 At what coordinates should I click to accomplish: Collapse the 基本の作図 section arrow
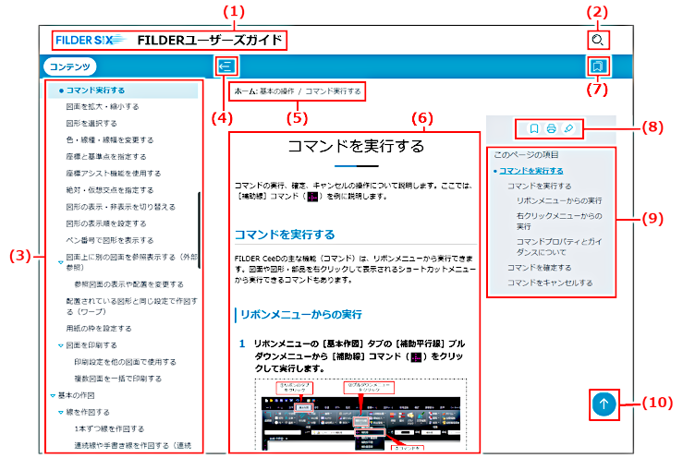coord(53,395)
